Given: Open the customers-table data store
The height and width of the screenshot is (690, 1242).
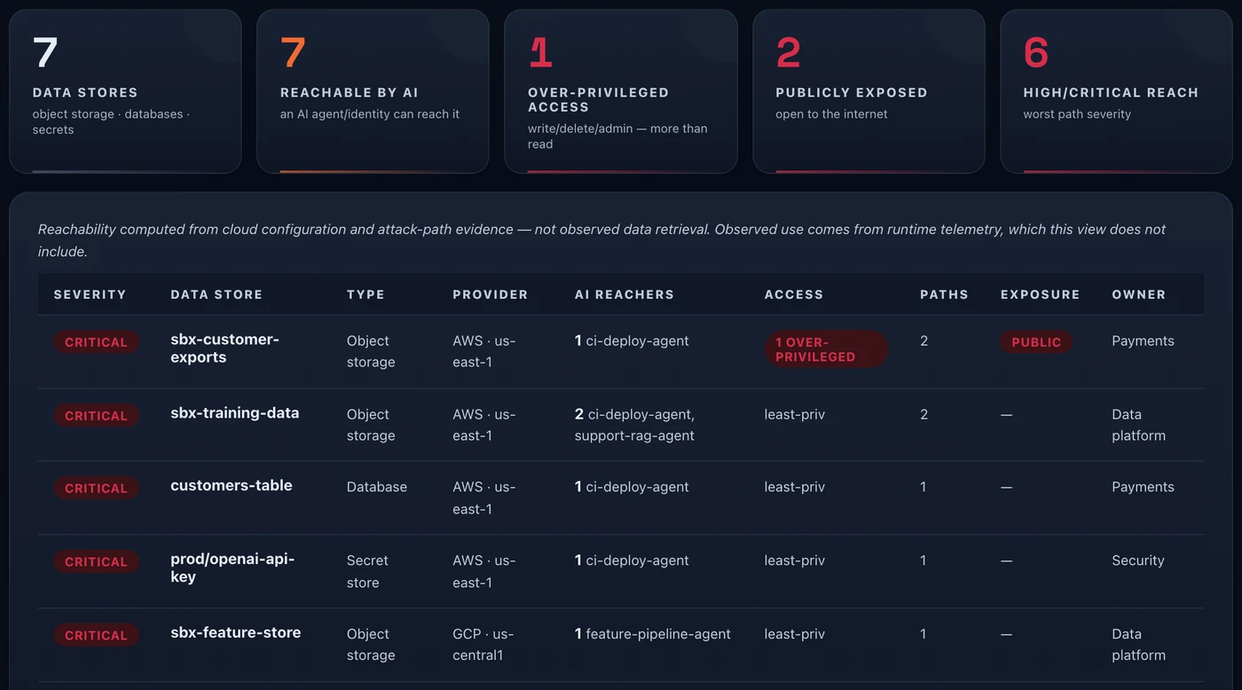Looking at the screenshot, I should pyautogui.click(x=231, y=486).
